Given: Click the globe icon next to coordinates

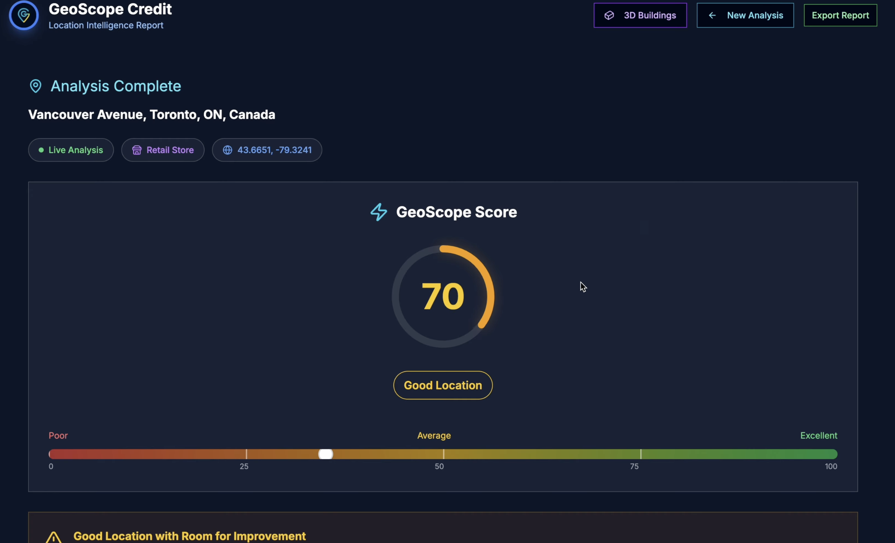Looking at the screenshot, I should coord(227,150).
